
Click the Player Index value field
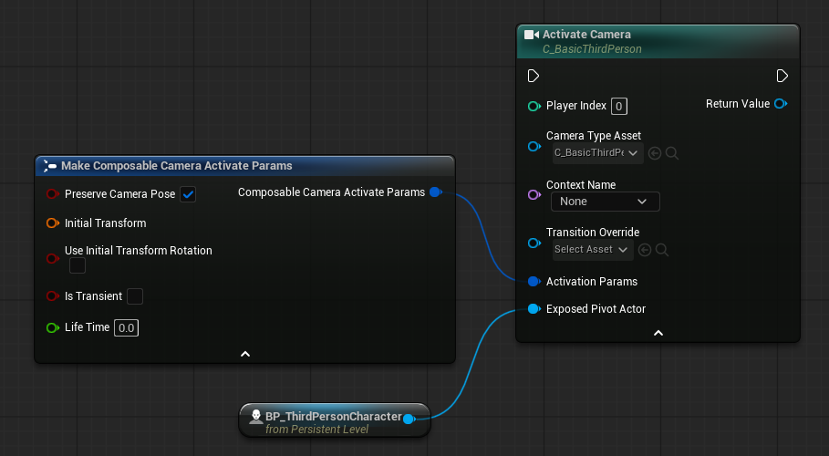[619, 107]
